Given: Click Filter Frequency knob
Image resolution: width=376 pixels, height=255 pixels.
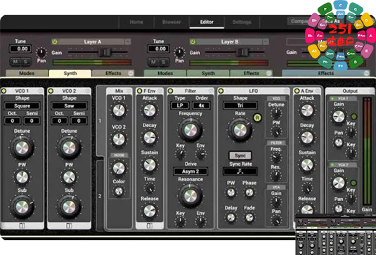Looking at the screenshot, I should [190, 130].
